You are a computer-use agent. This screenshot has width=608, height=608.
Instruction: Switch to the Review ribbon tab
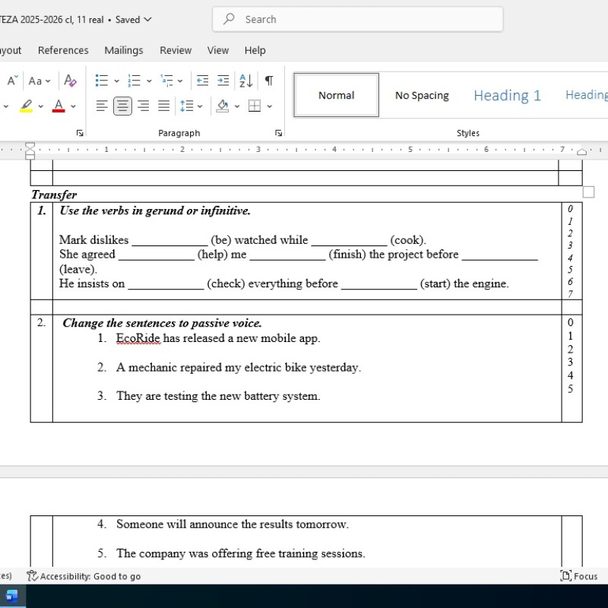click(x=175, y=50)
